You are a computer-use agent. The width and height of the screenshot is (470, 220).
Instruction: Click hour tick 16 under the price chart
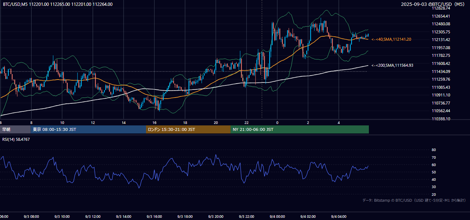pos(154,122)
